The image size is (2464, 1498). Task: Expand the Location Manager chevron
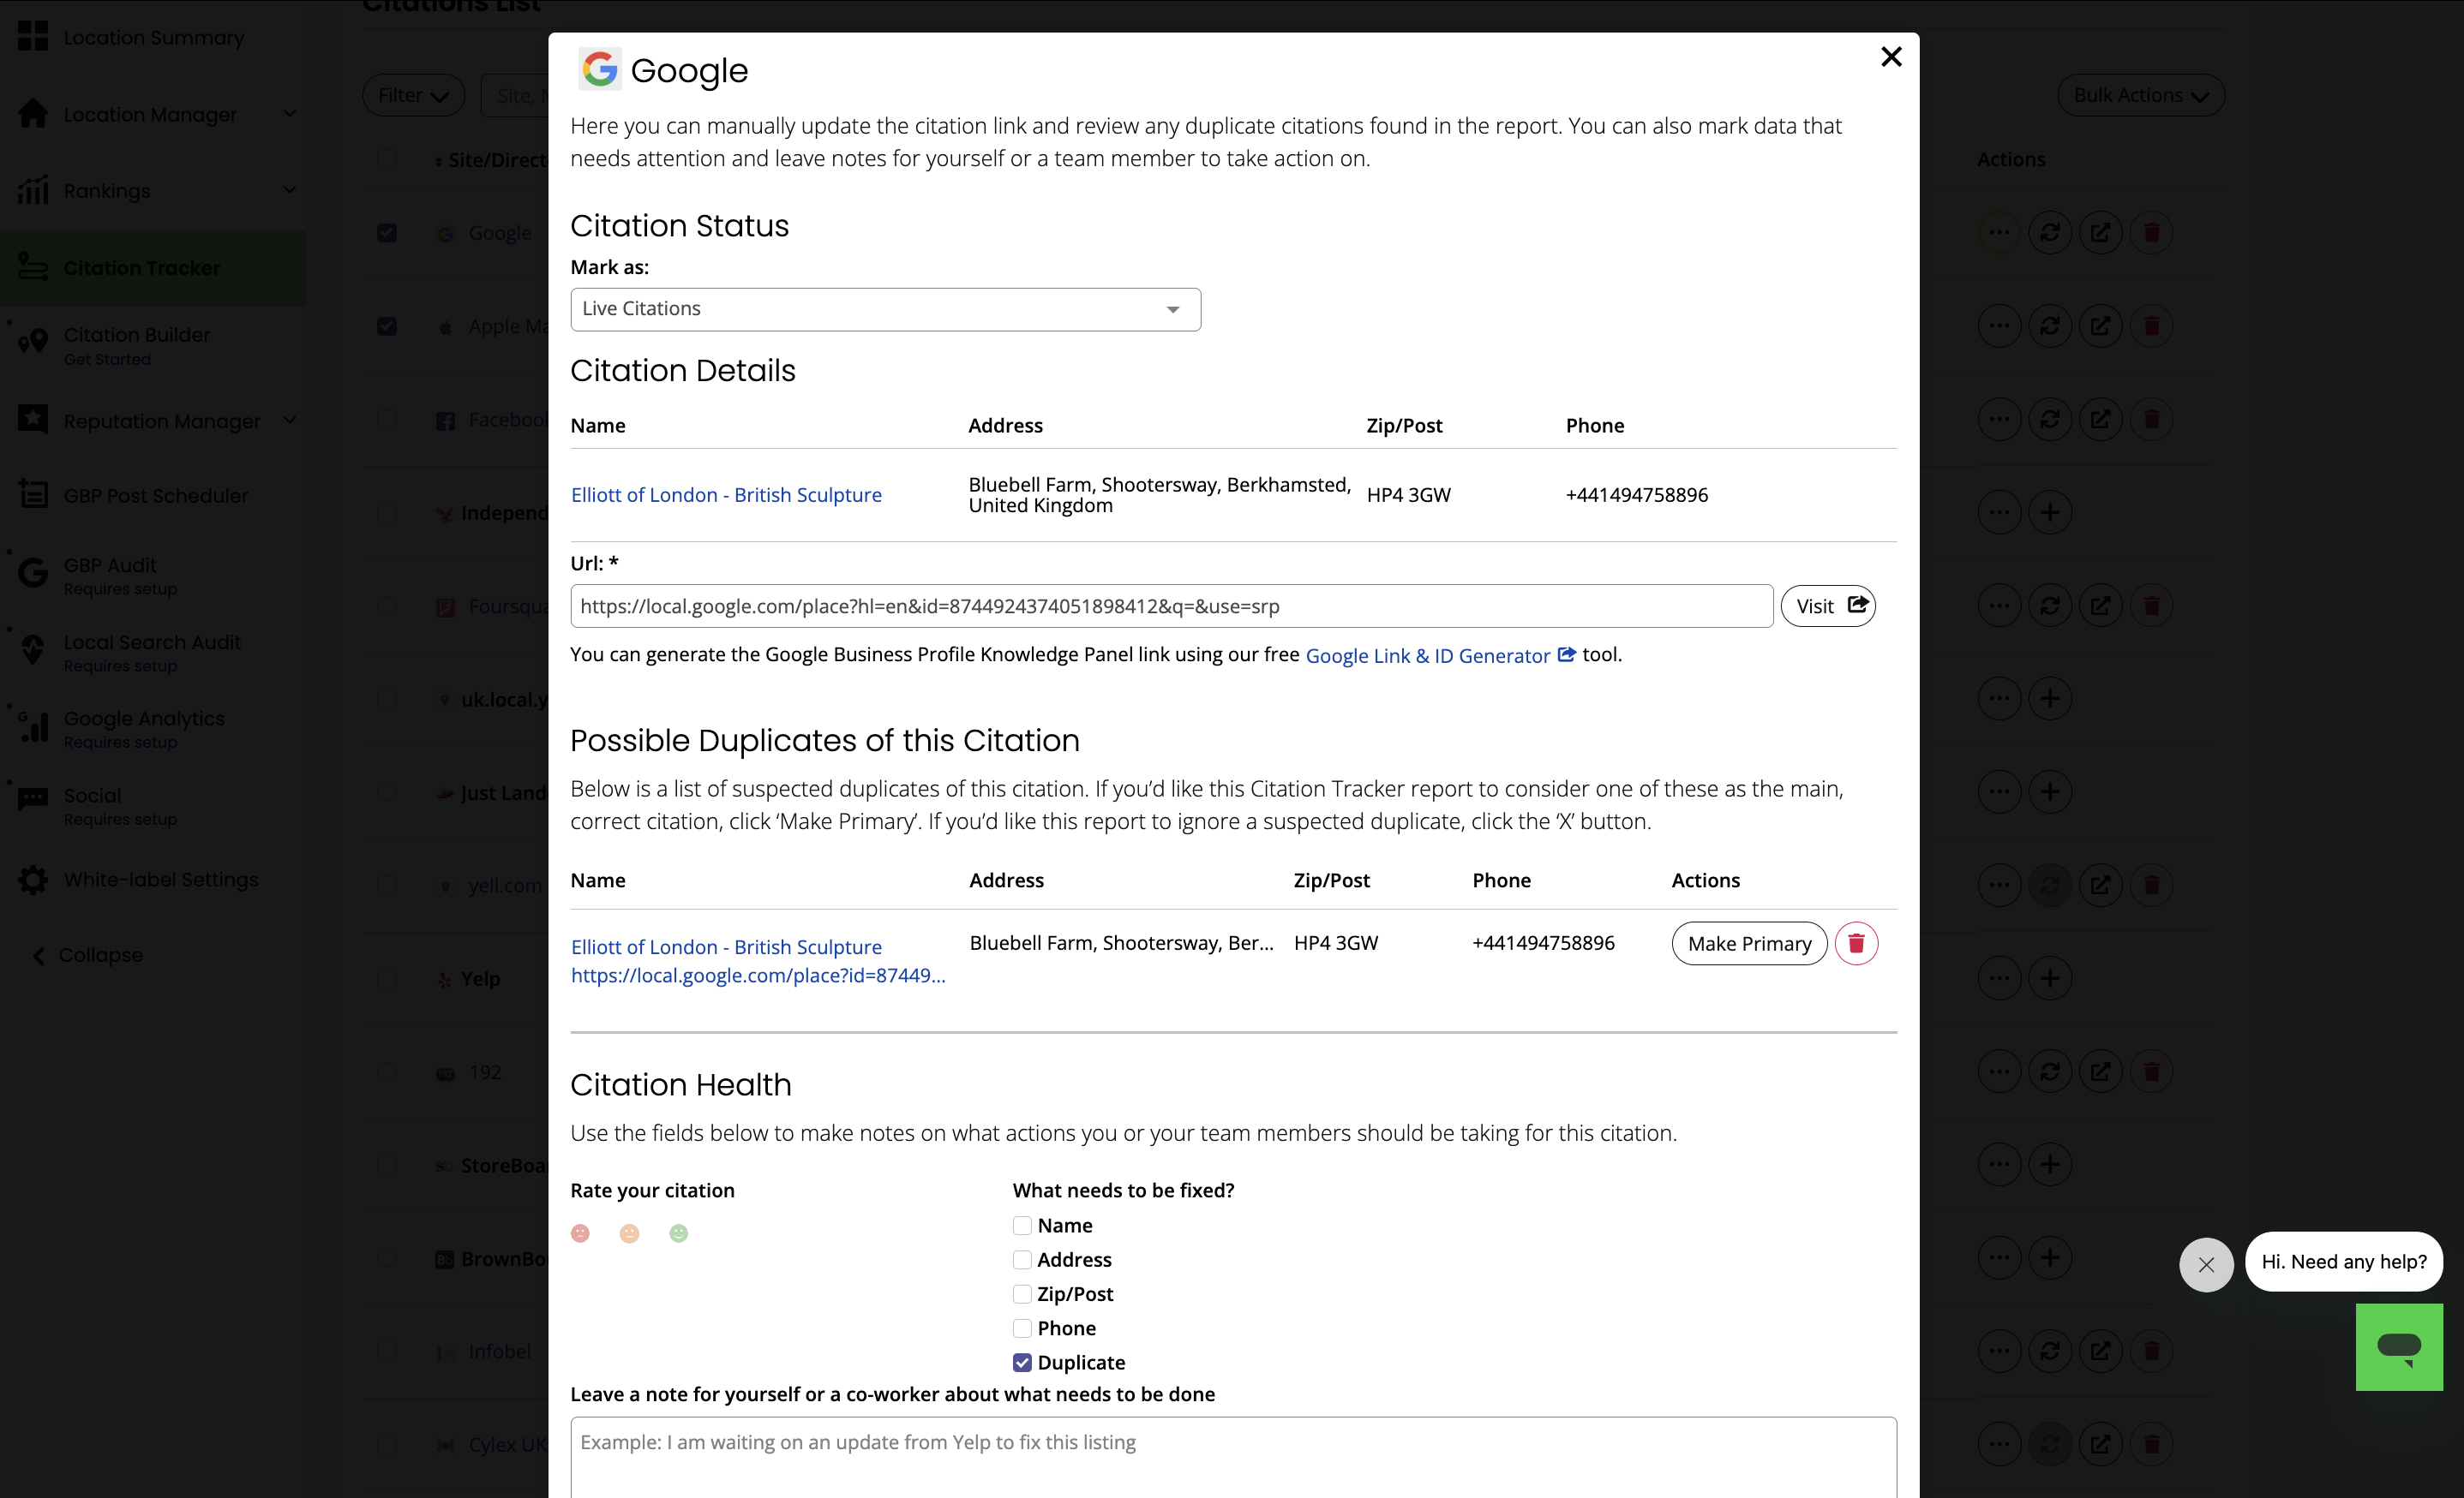(290, 114)
